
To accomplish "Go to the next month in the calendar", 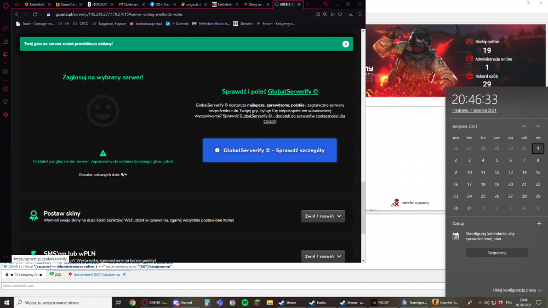I will 538,126.
